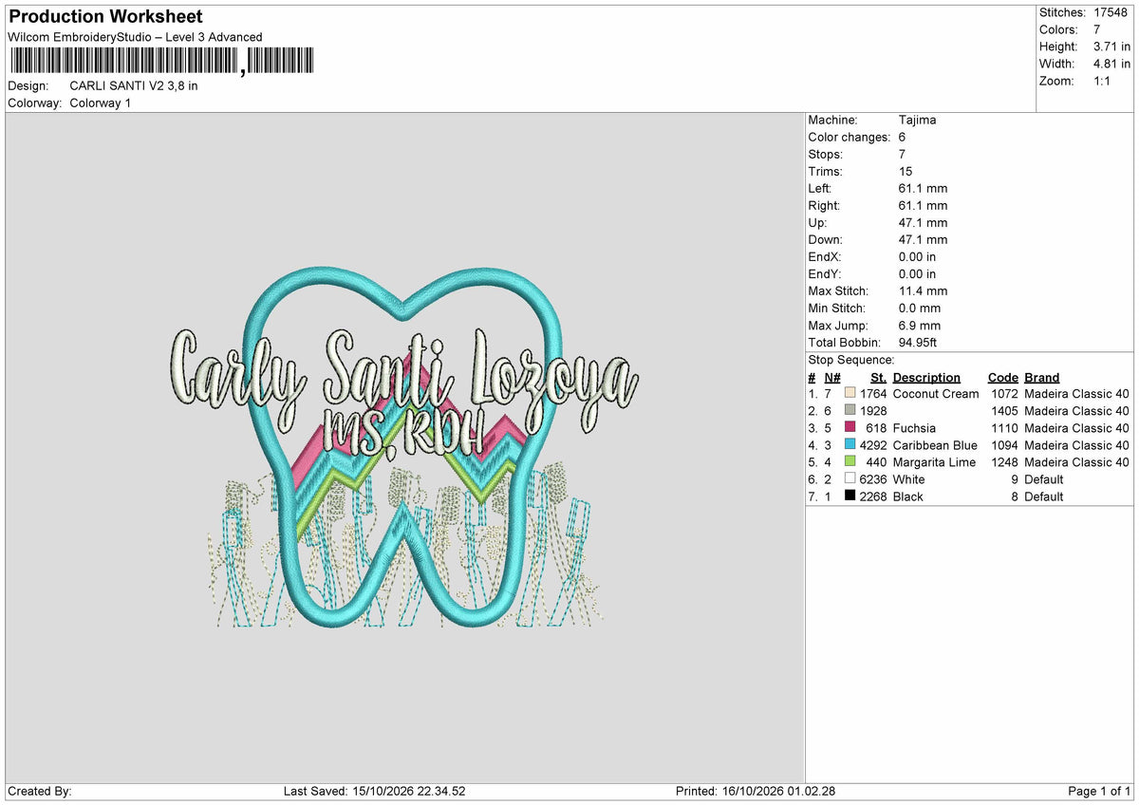The height and width of the screenshot is (805, 1139).
Task: Click the Brand column header
Action: pos(1042,377)
